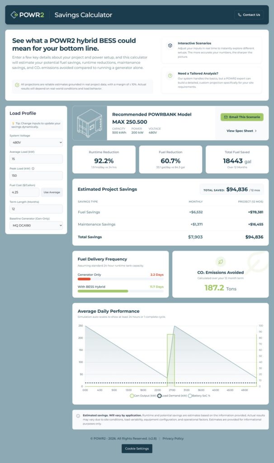Click the Contact Us button
Viewport: 274px width, 463px height.
pos(249,15)
